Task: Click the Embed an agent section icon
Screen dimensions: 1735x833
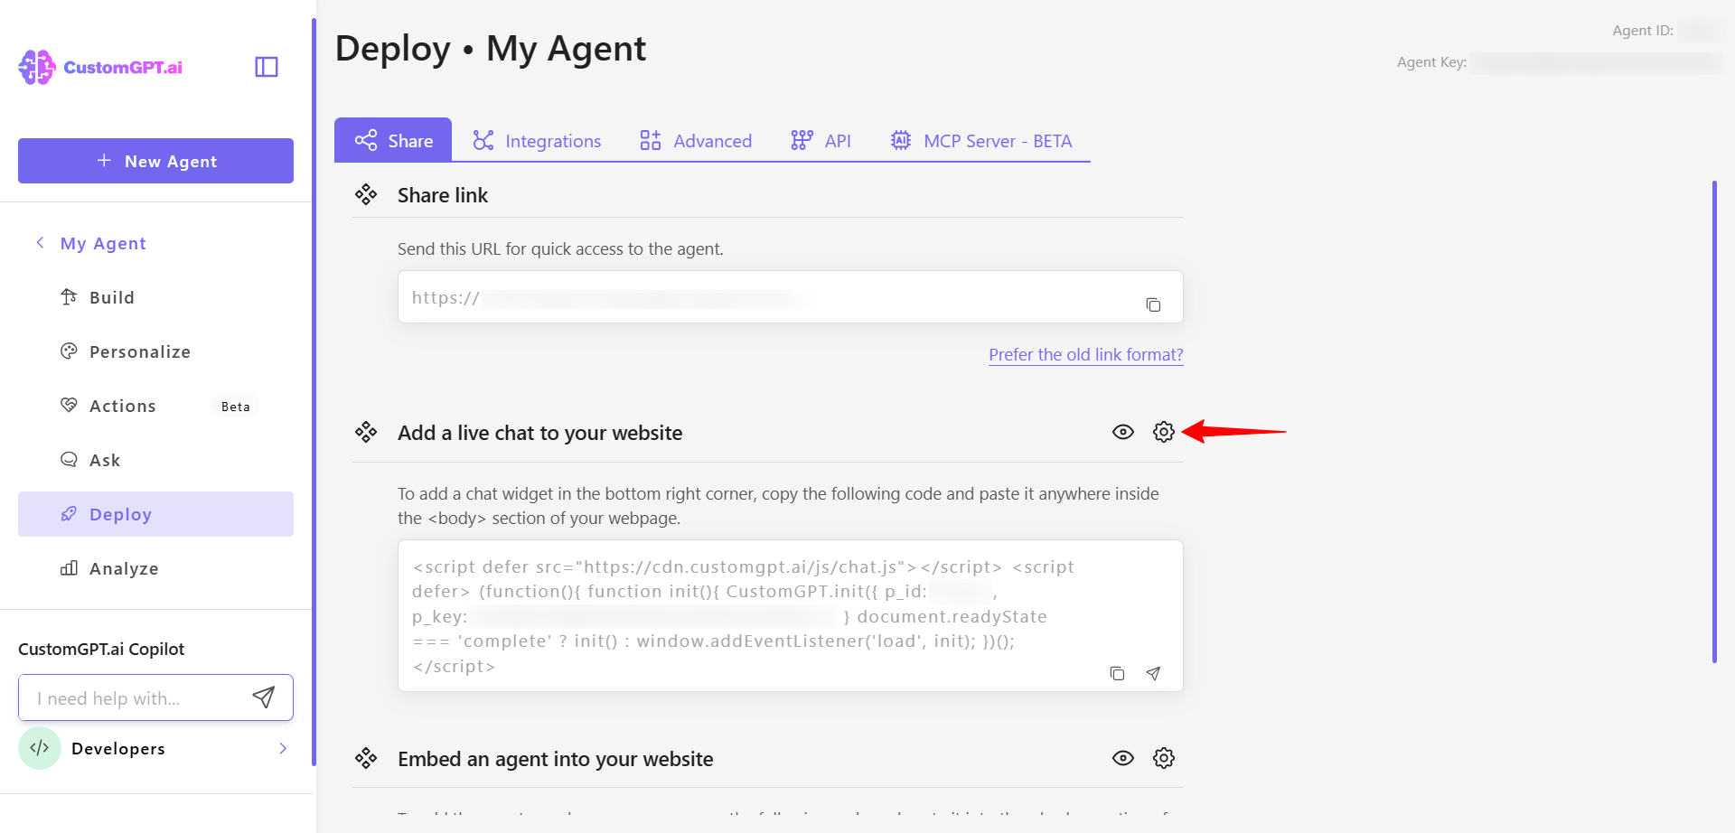Action: point(366,758)
